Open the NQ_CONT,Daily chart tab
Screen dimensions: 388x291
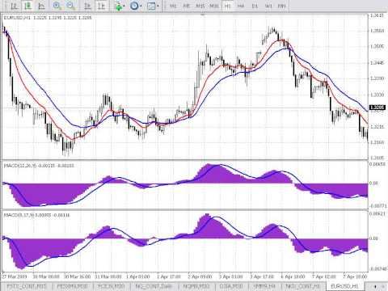click(x=154, y=286)
